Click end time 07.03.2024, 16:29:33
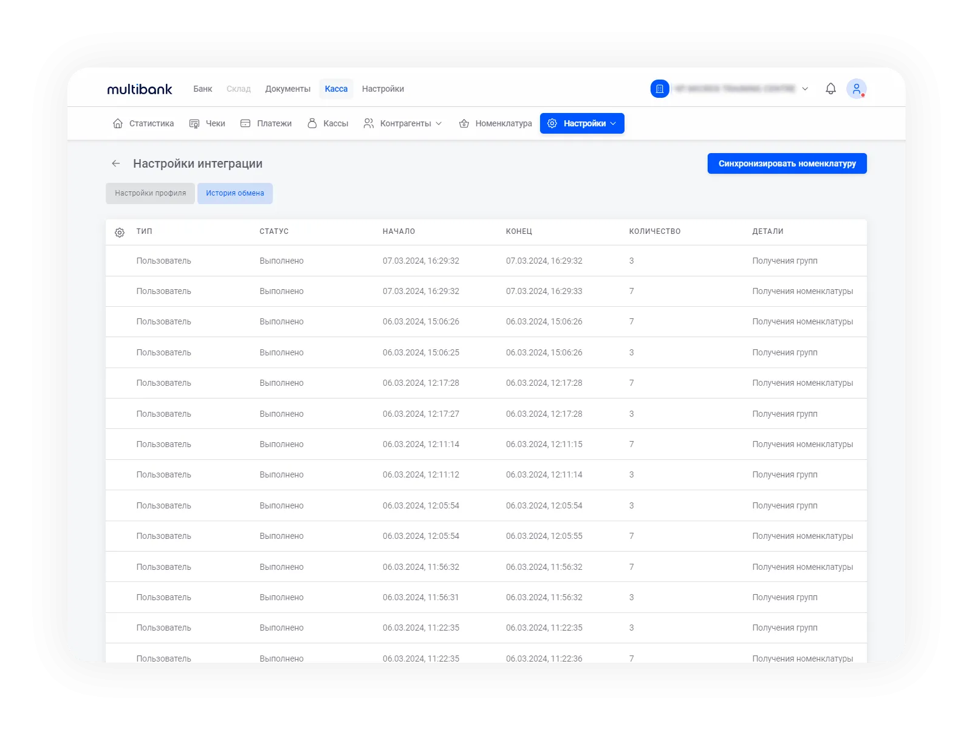Screen dimensions: 972x729 [544, 291]
